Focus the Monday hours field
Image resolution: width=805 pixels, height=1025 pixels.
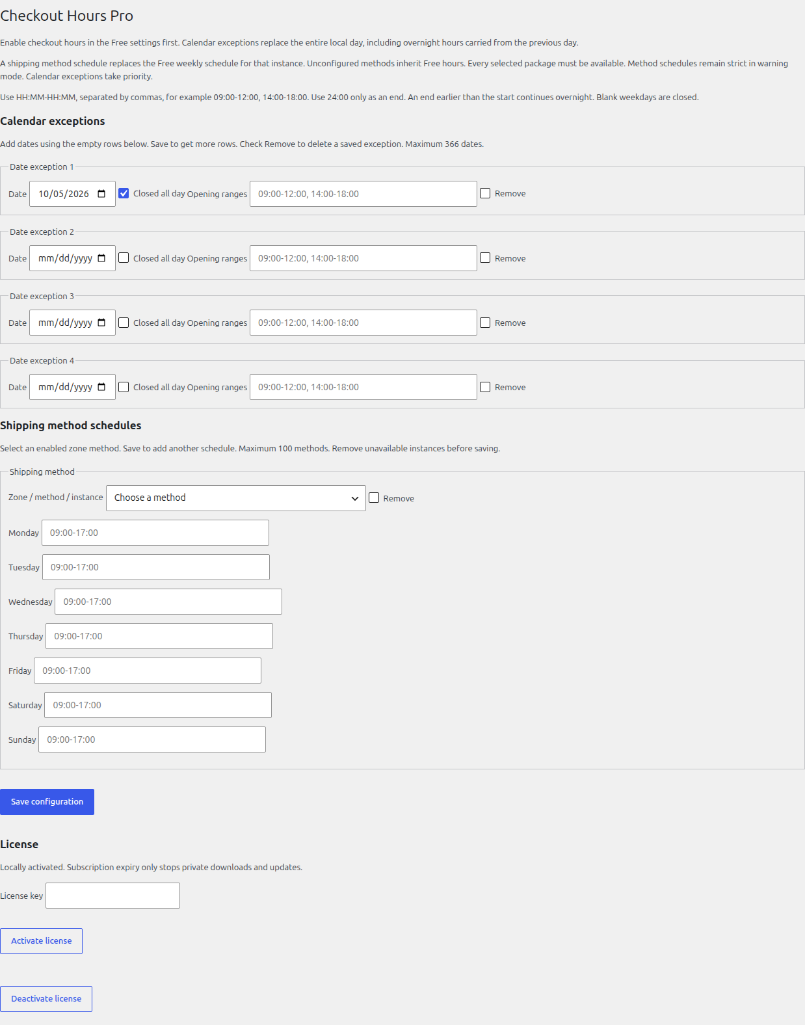[x=155, y=533]
